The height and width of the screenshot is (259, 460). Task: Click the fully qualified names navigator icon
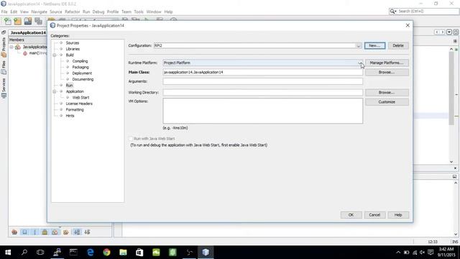(x=65, y=232)
